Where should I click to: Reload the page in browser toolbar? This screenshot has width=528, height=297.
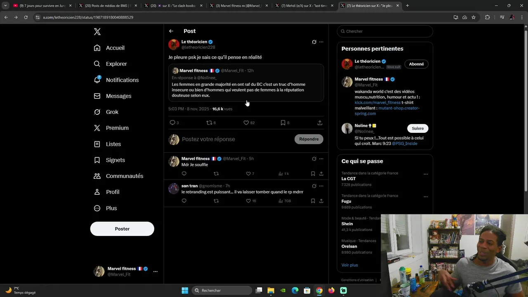(x=26, y=17)
